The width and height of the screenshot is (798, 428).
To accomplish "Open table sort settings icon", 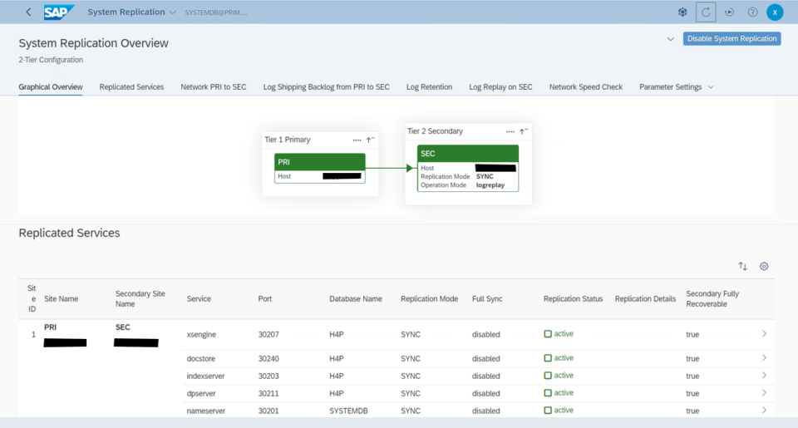I will [x=743, y=266].
